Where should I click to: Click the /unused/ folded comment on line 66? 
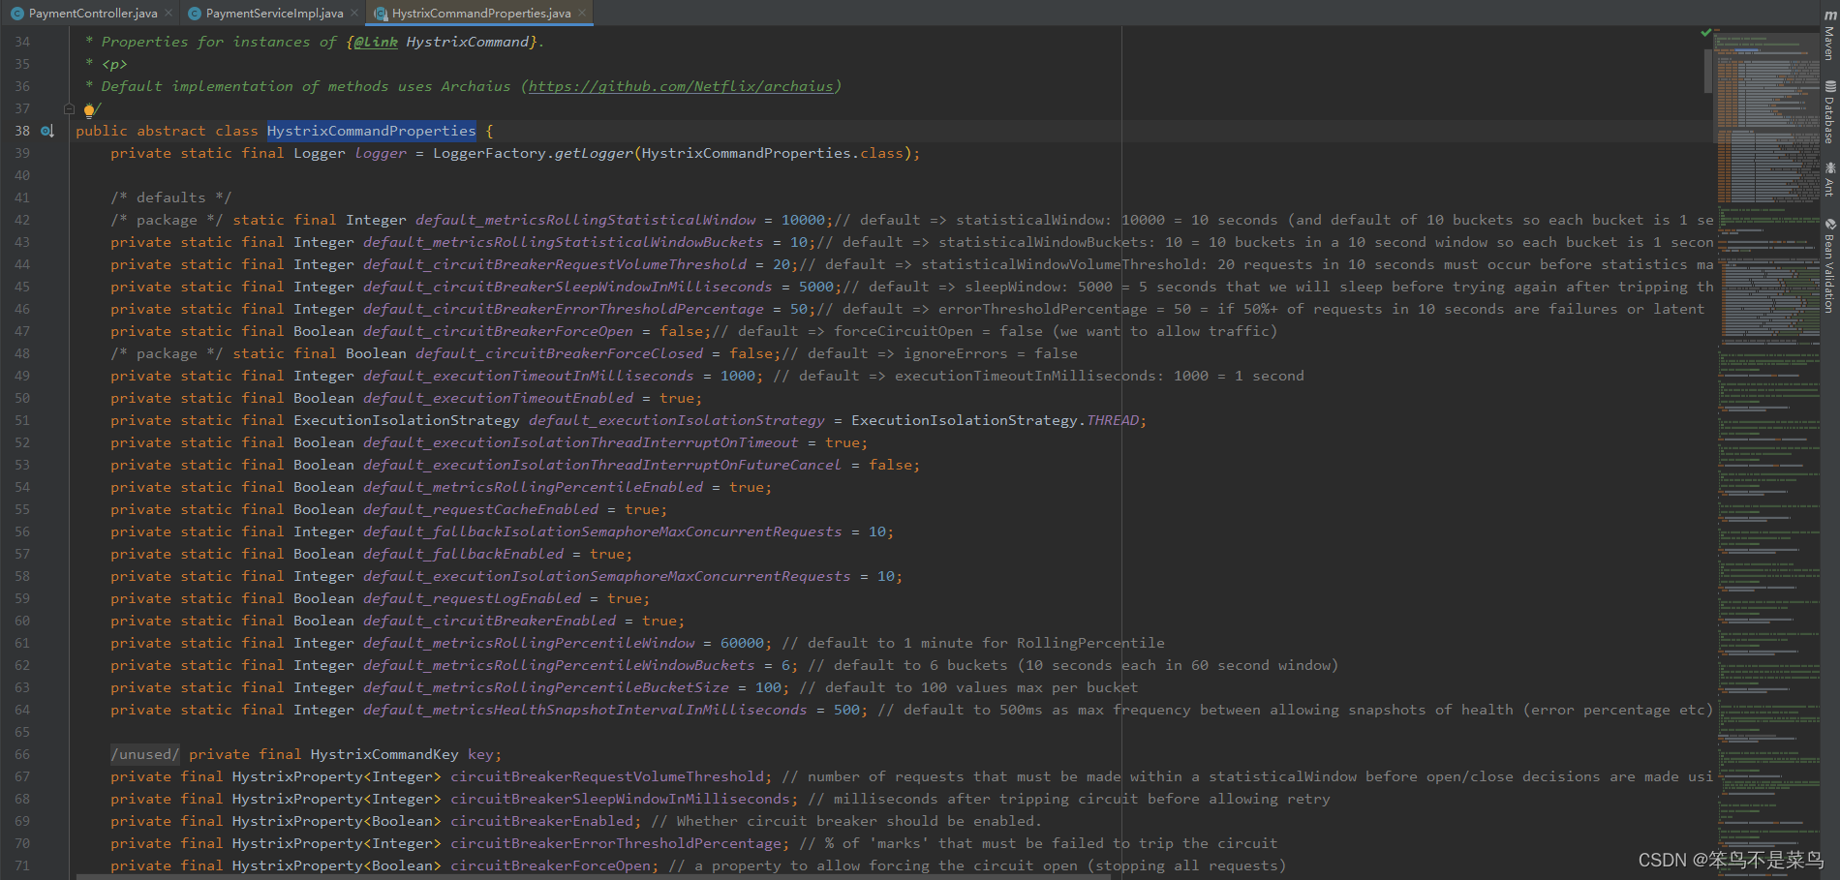[x=145, y=754]
